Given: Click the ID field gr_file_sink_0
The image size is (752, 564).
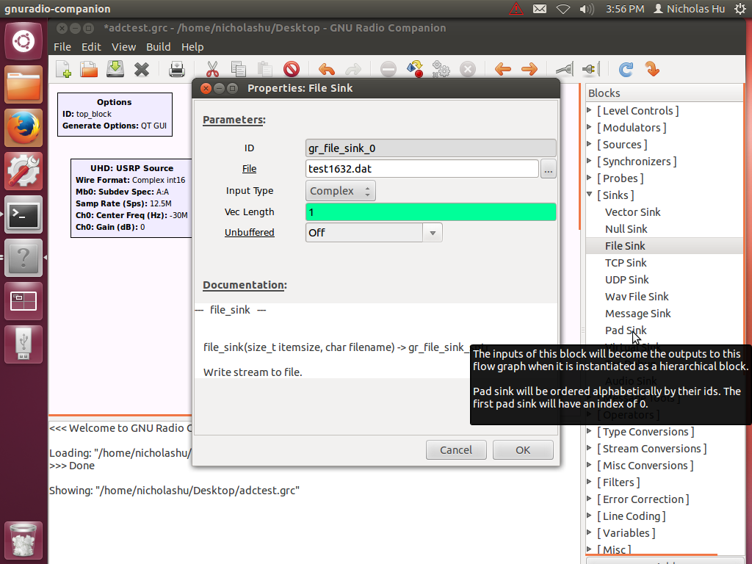Looking at the screenshot, I should tap(430, 148).
